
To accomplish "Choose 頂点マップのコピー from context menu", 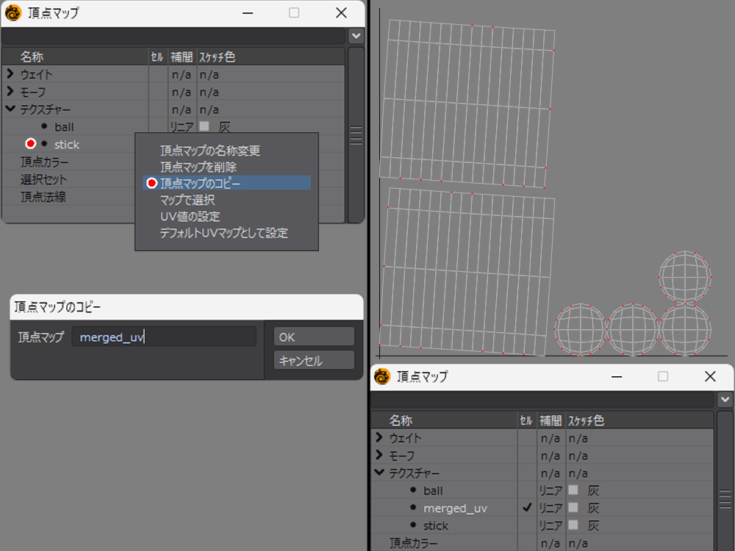I will tap(200, 183).
